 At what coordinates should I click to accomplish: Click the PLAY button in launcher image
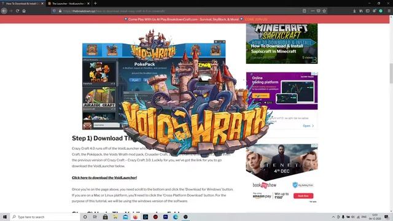tap(135, 80)
